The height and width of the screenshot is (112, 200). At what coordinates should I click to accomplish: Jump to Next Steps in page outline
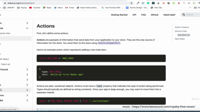[180, 39]
